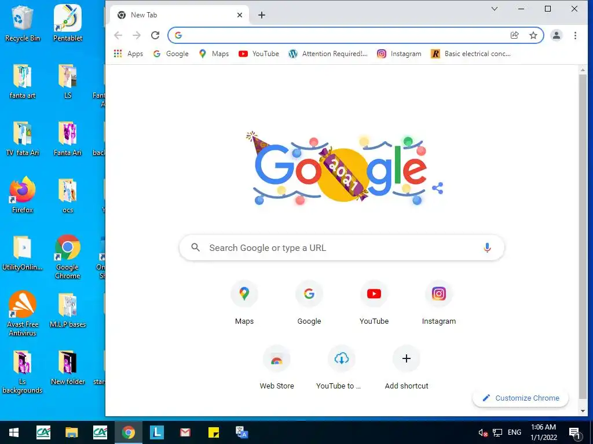Open File Explorer from the taskbar

tap(71, 432)
